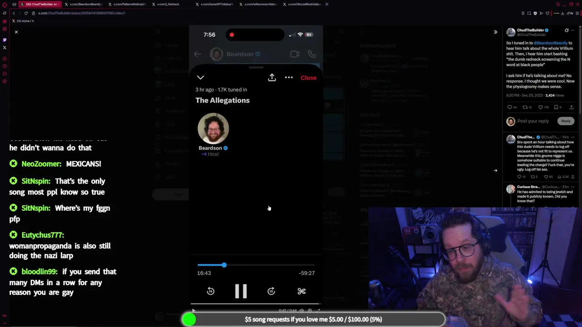Seek on the tweet video progress bar
The width and height of the screenshot is (582, 327).
[256, 304]
